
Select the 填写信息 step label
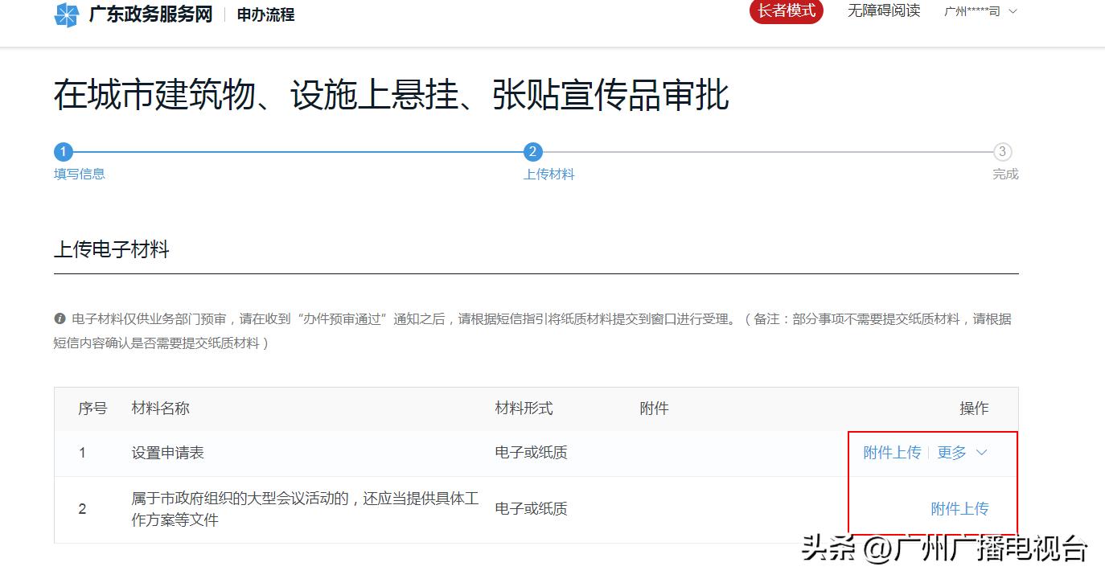(79, 174)
